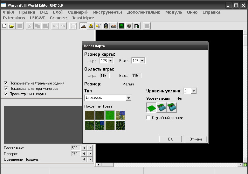This screenshot has height=174, width=248.
Task: Click the Paste toolbar icon
Action: (x=45, y=26)
